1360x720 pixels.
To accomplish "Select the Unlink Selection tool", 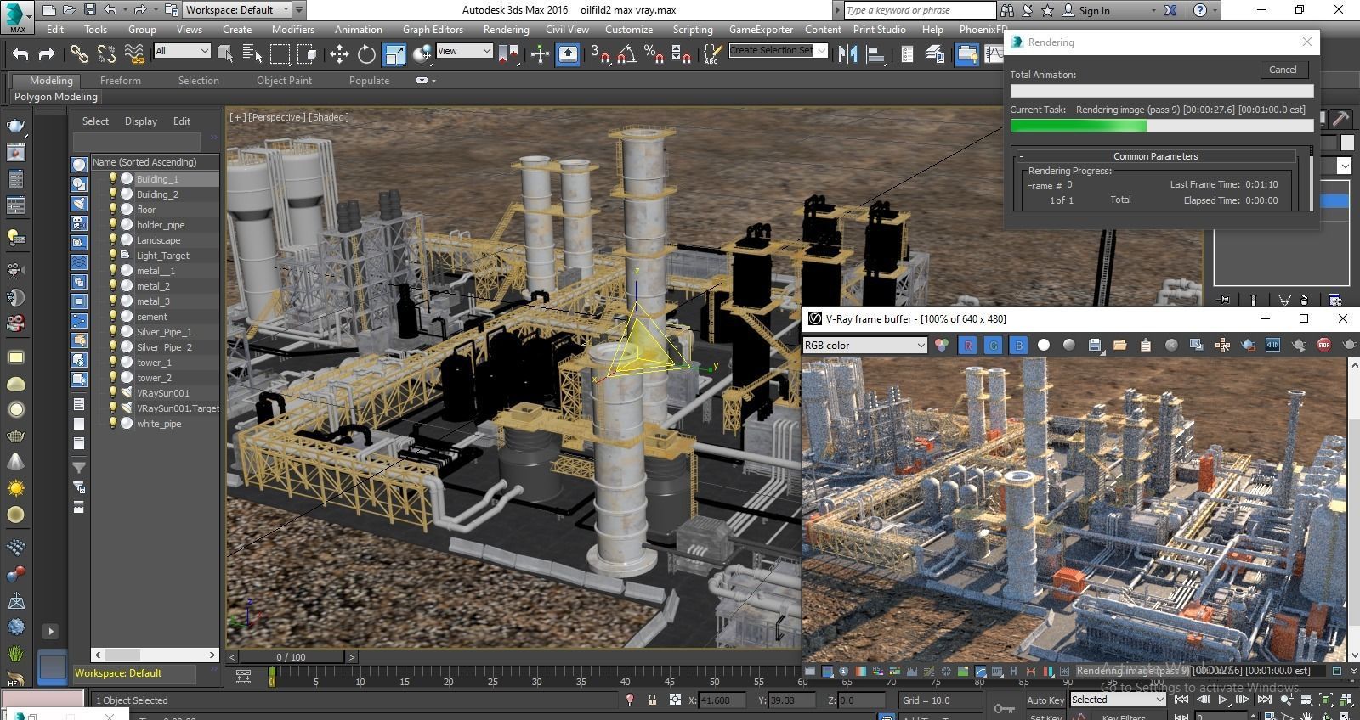I will [x=106, y=54].
